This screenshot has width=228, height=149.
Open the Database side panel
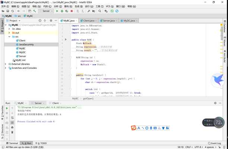[225, 27]
